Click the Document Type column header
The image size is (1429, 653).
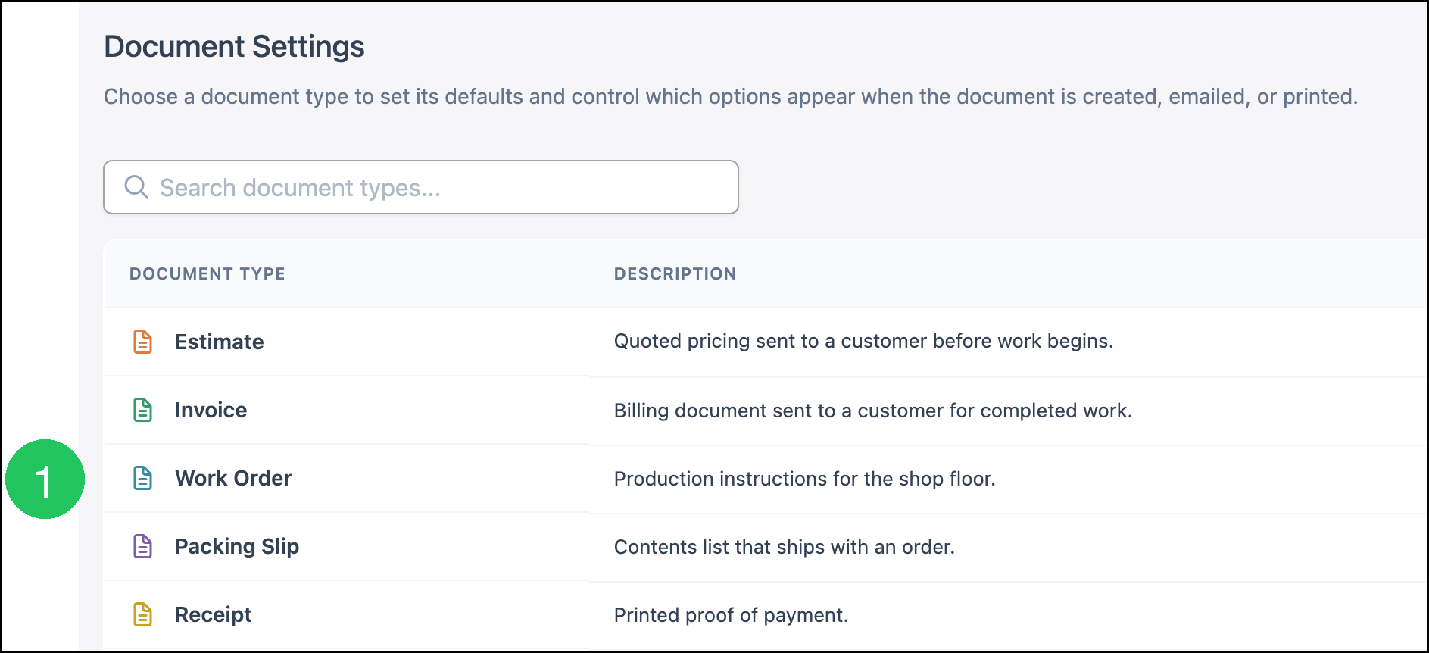click(x=207, y=273)
